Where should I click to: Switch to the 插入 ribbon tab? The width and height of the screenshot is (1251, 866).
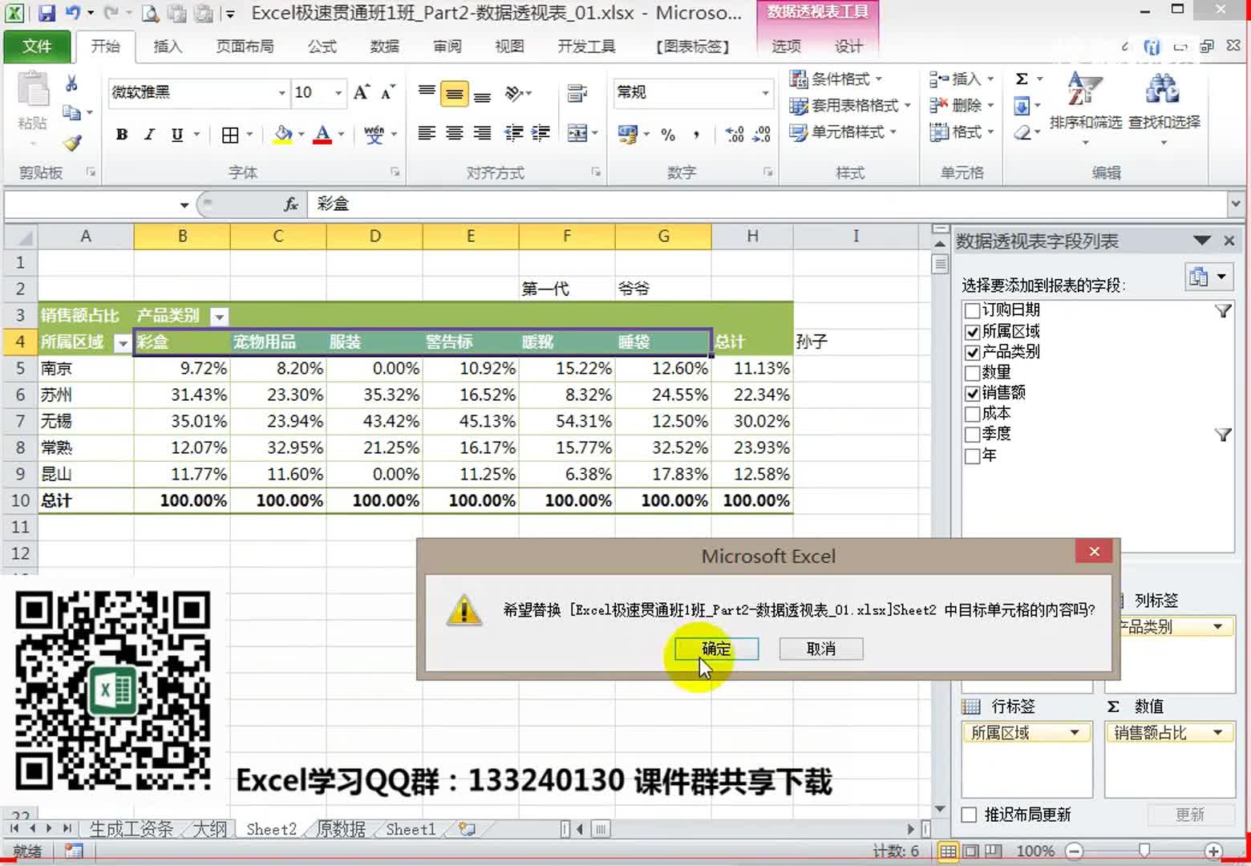168,47
